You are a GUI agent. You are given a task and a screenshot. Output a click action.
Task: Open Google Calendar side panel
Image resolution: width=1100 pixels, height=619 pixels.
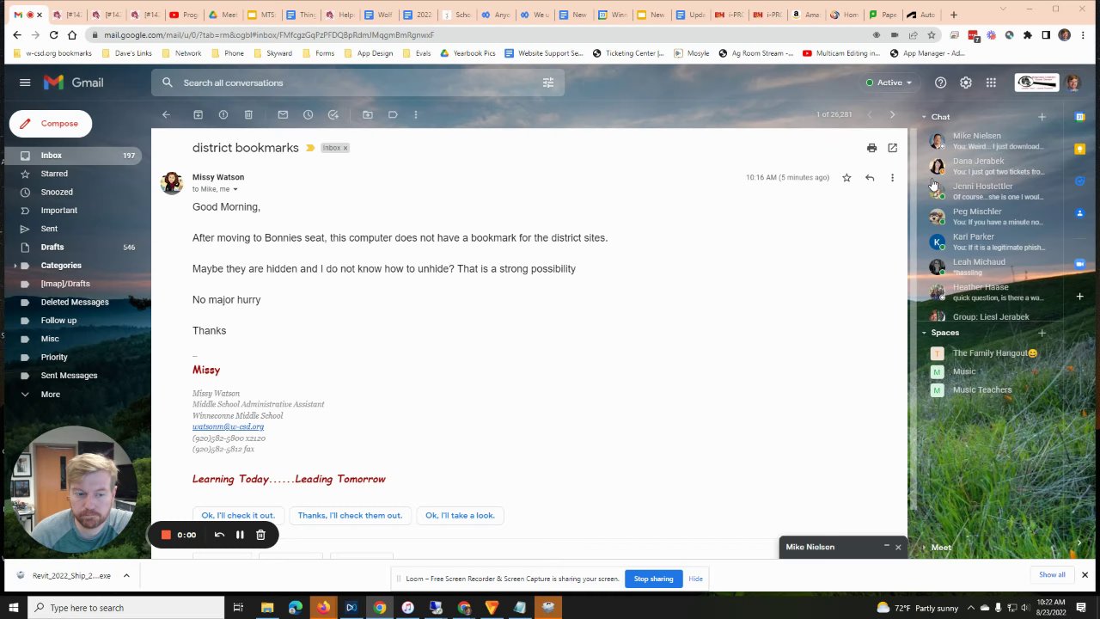[1080, 117]
